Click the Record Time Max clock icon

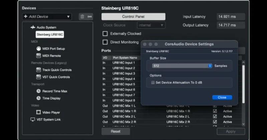38,91
